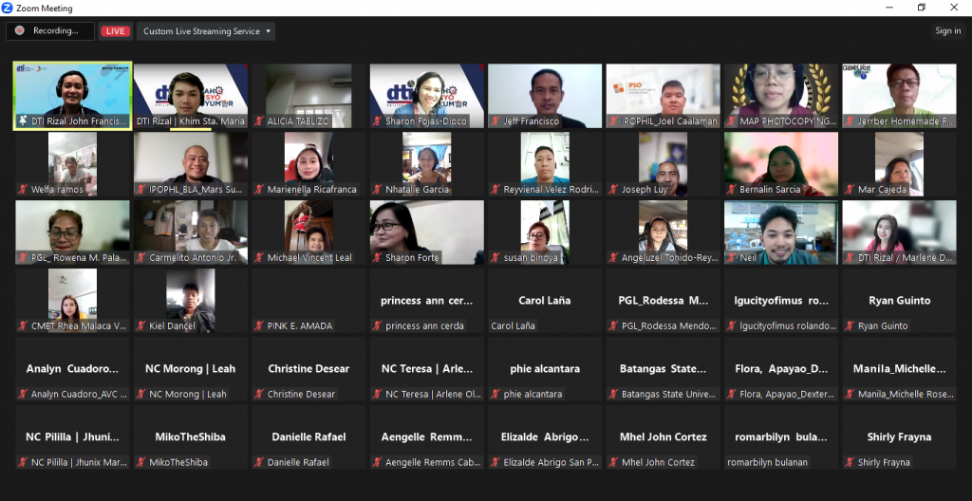The height and width of the screenshot is (501, 972).
Task: Click muted mic icon for Shirly Frayna
Action: 850,463
